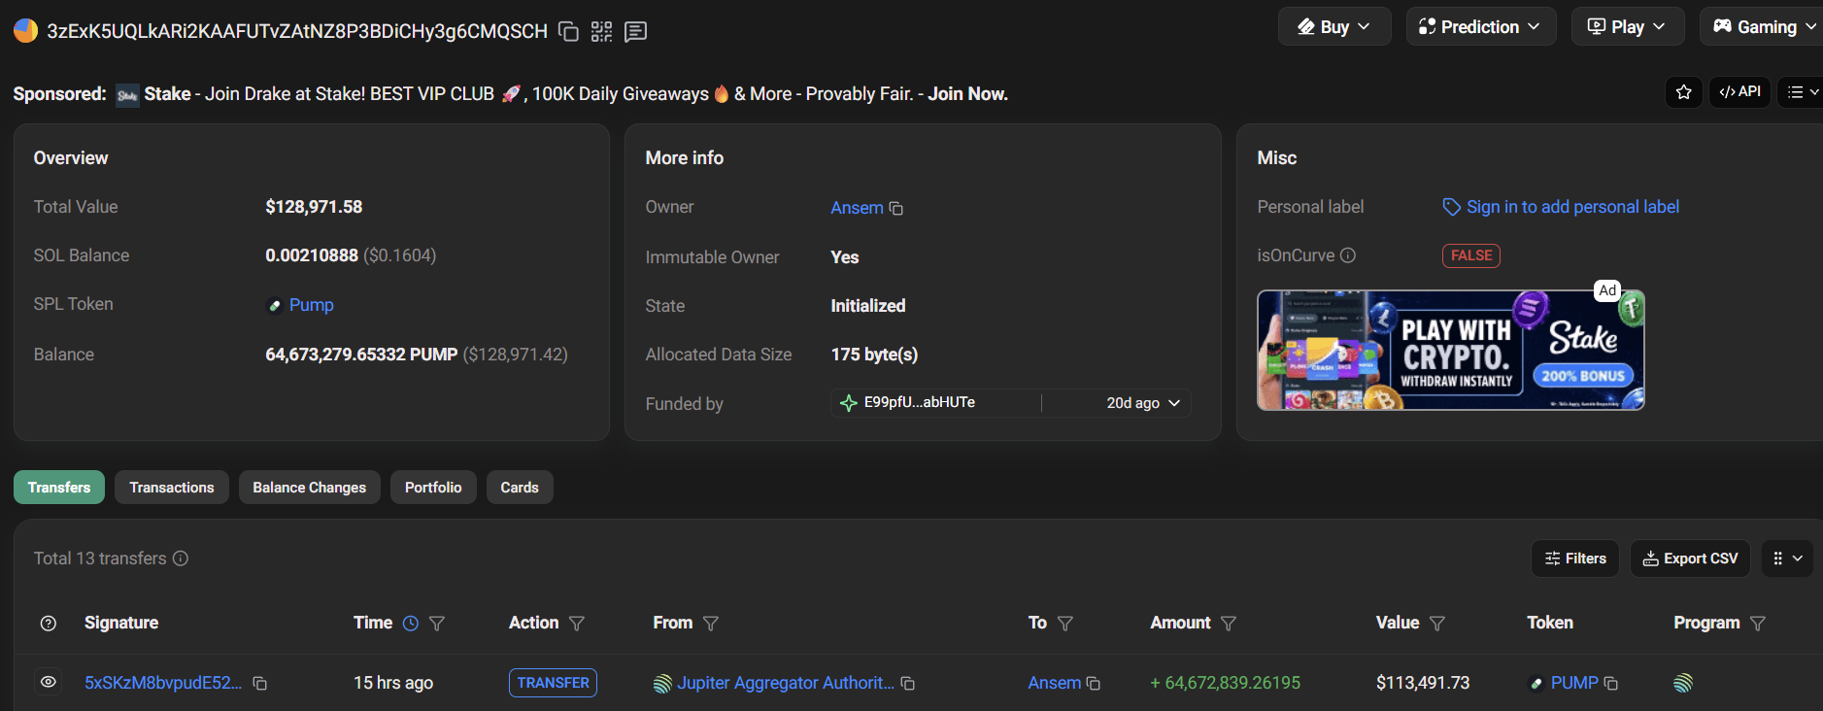Switch to the Balance Changes tab
1823x711 pixels.
310,488
